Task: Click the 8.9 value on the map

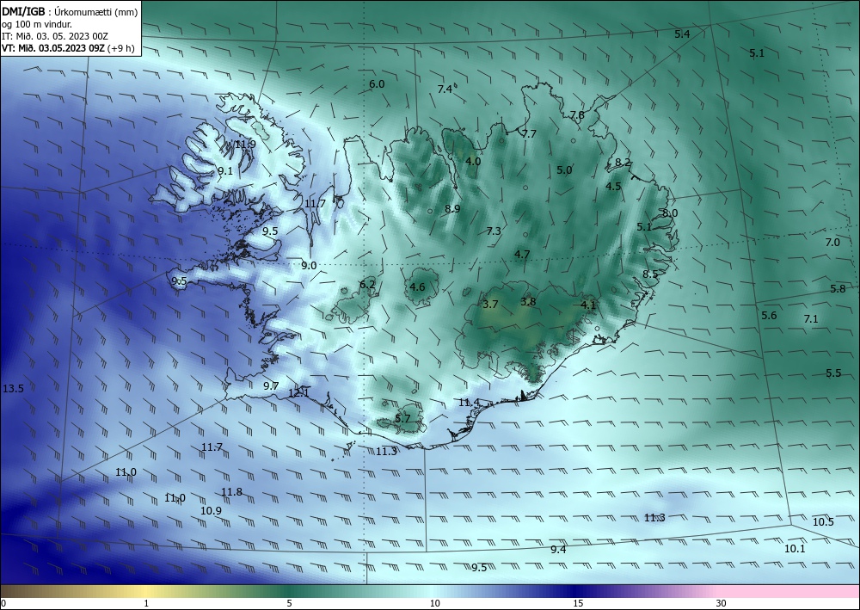Action: pyautogui.click(x=452, y=208)
